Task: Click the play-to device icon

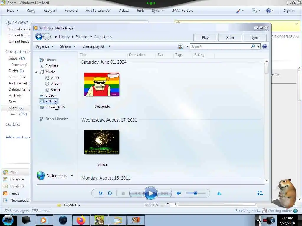Action: pos(219,193)
